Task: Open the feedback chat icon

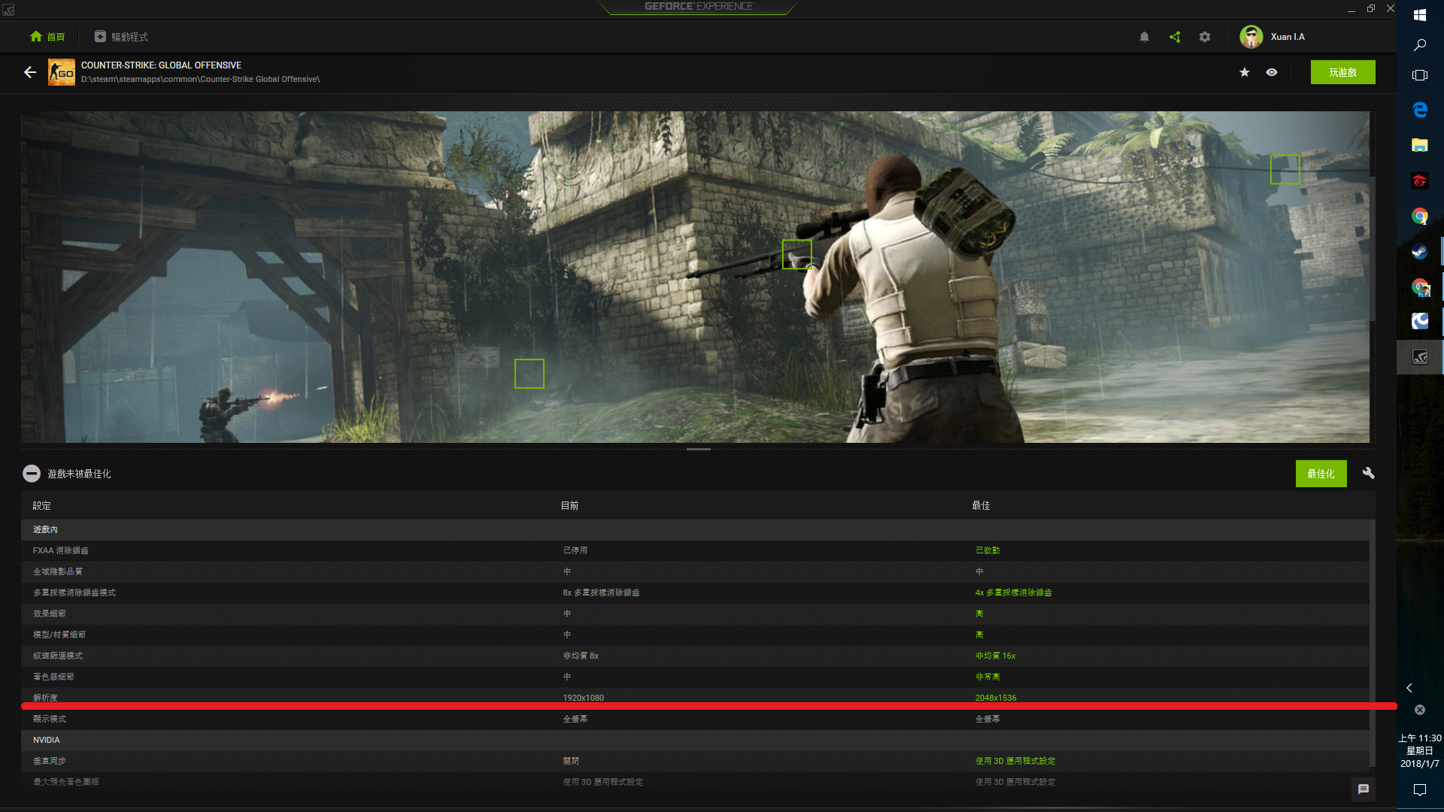Action: click(x=1364, y=789)
